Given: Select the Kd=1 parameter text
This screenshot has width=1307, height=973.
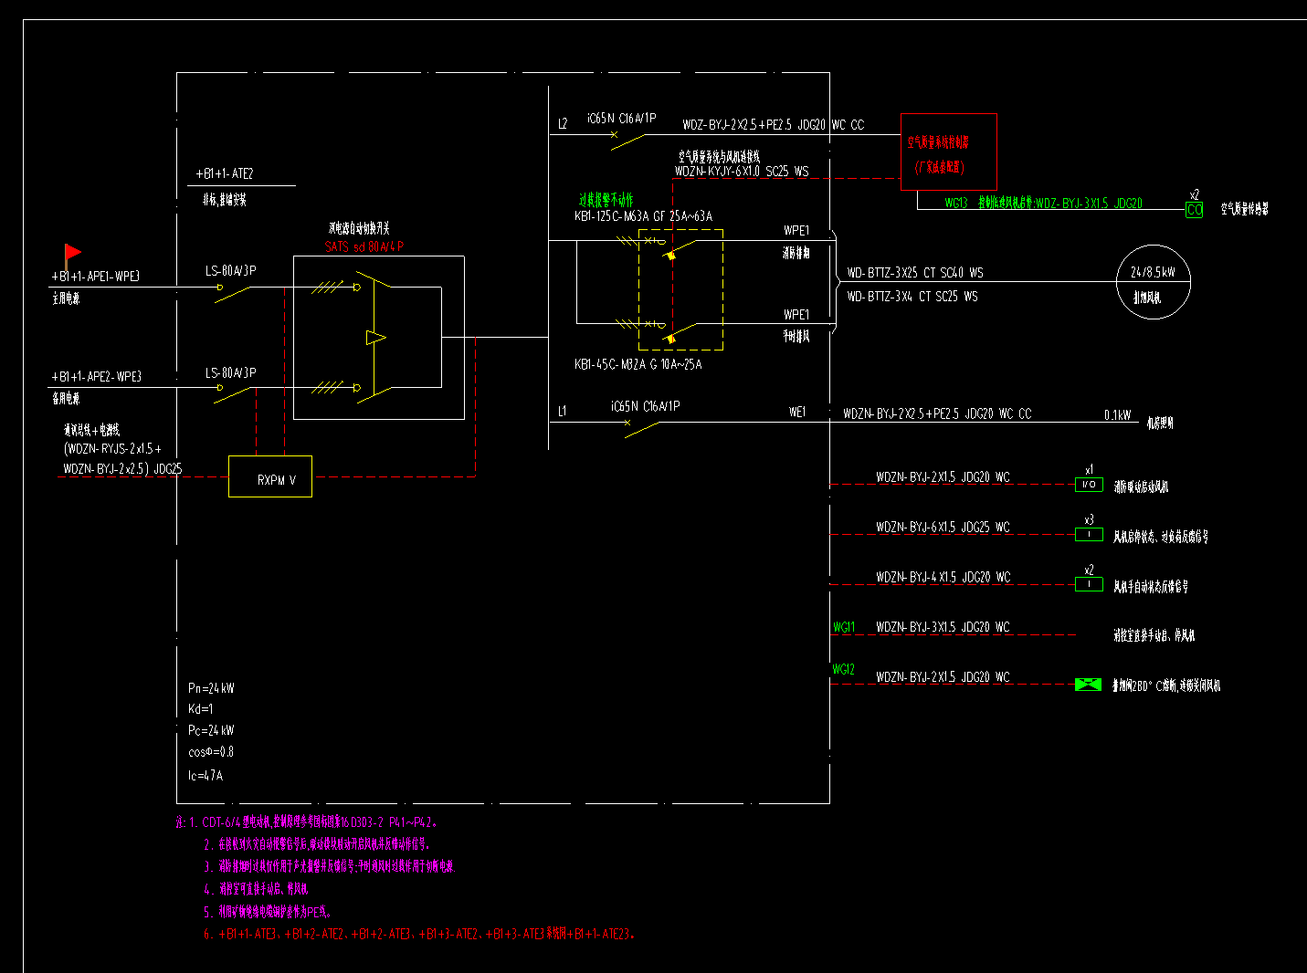Looking at the screenshot, I should pyautogui.click(x=200, y=709).
